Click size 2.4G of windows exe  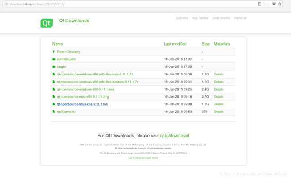click(x=205, y=89)
